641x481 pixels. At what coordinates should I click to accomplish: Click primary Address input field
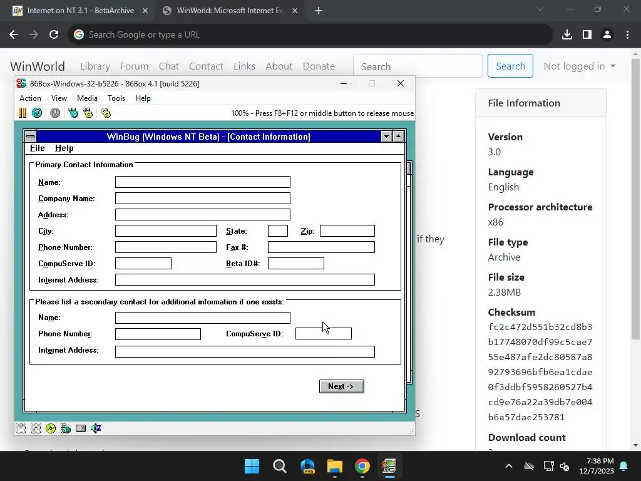203,215
